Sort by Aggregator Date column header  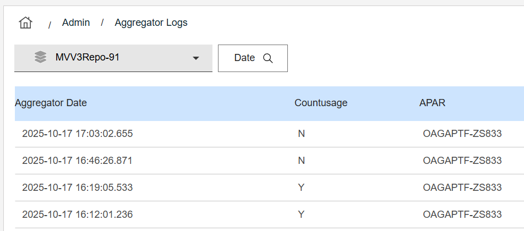[51, 103]
